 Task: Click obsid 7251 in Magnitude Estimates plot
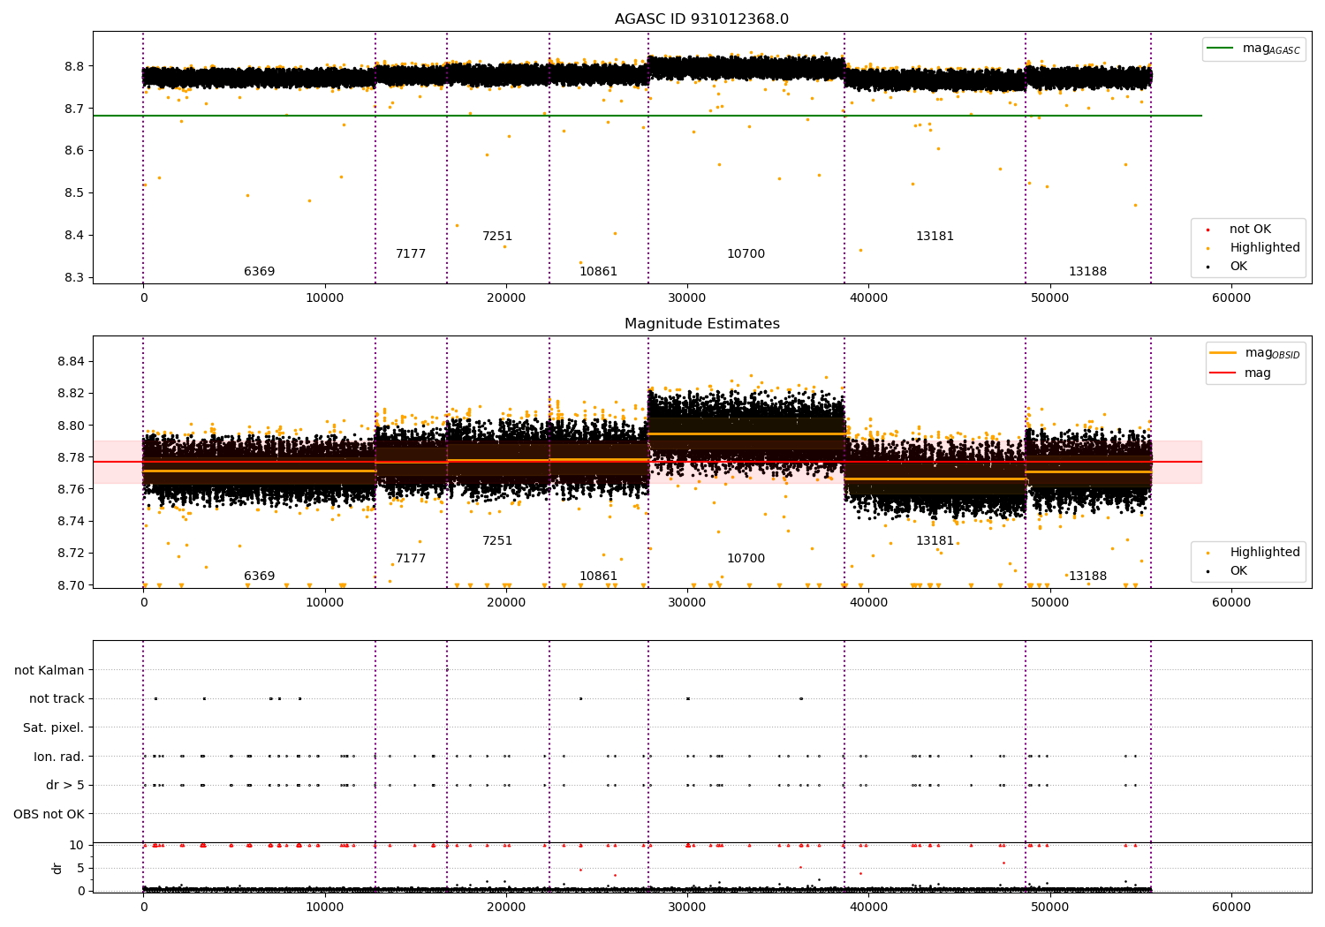click(x=497, y=541)
